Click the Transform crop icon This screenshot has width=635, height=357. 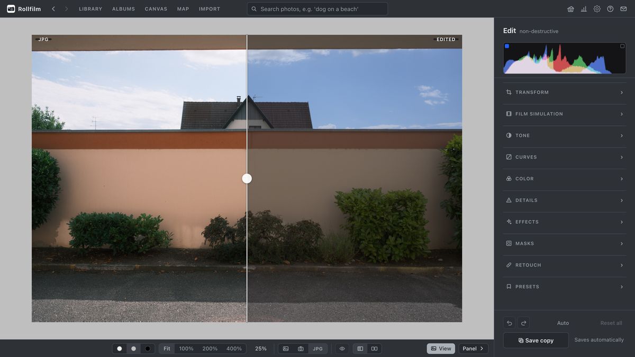[x=509, y=93]
